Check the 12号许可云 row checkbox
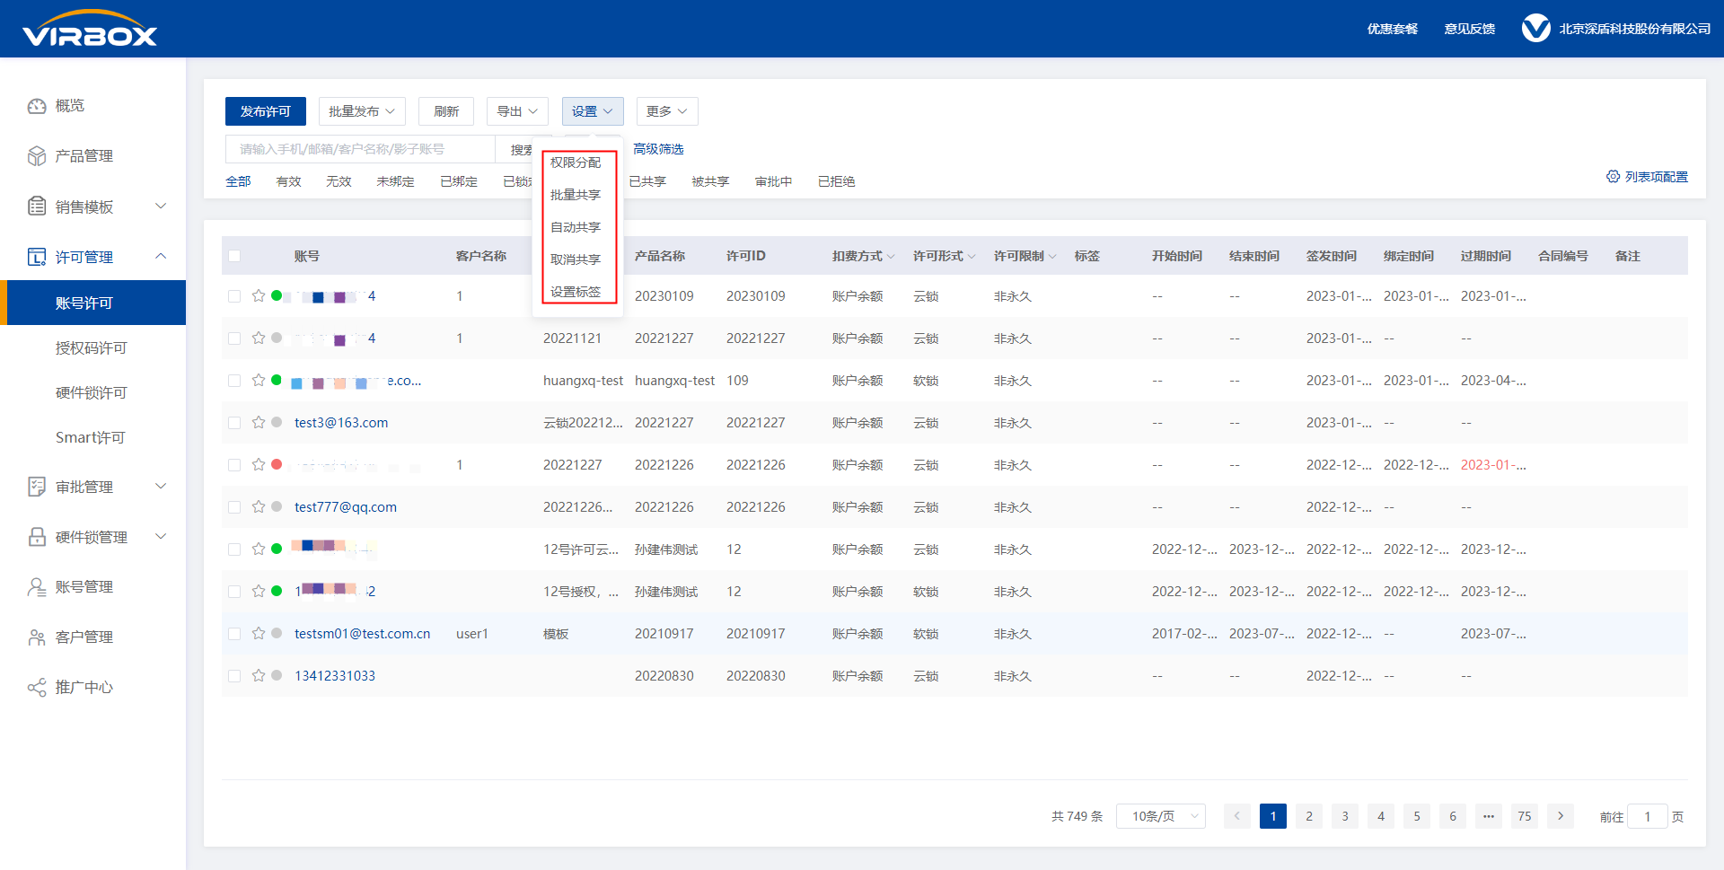This screenshot has width=1724, height=870. (234, 549)
